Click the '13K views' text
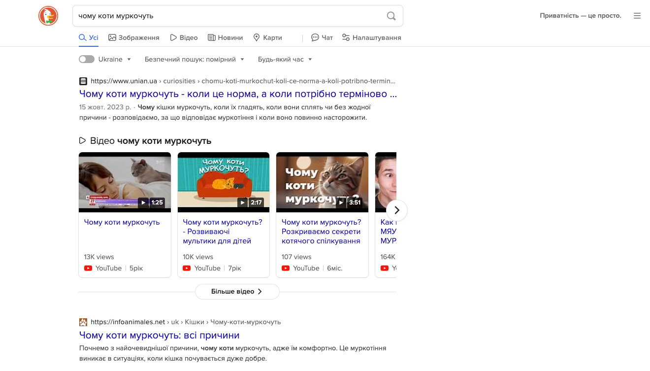 click(x=99, y=257)
